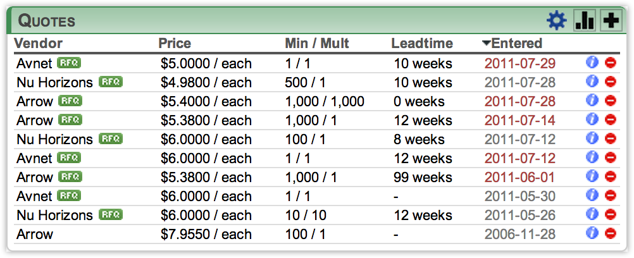Open info for Avnet 2011-07-29 quote
This screenshot has height=258, width=634.
coord(592,63)
